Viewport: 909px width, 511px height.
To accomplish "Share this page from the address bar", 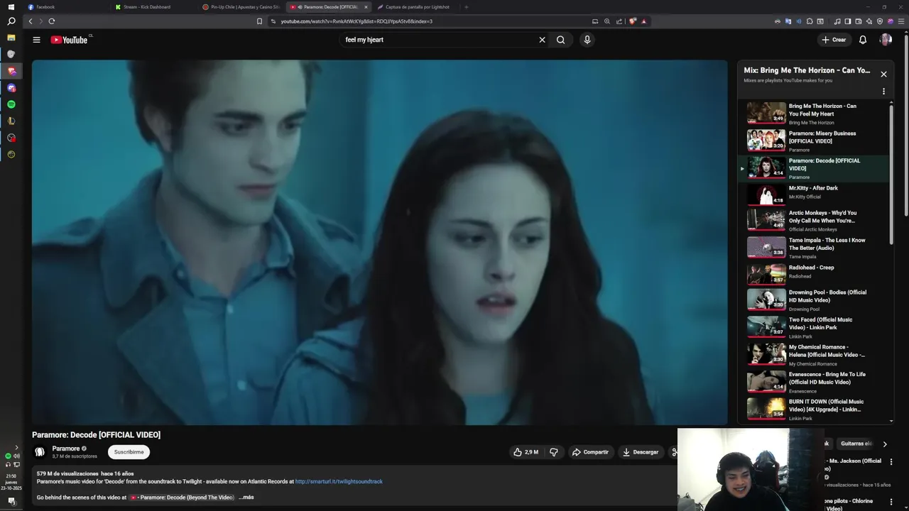I will tap(619, 21).
